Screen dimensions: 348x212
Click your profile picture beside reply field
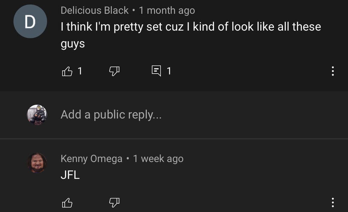[37, 114]
